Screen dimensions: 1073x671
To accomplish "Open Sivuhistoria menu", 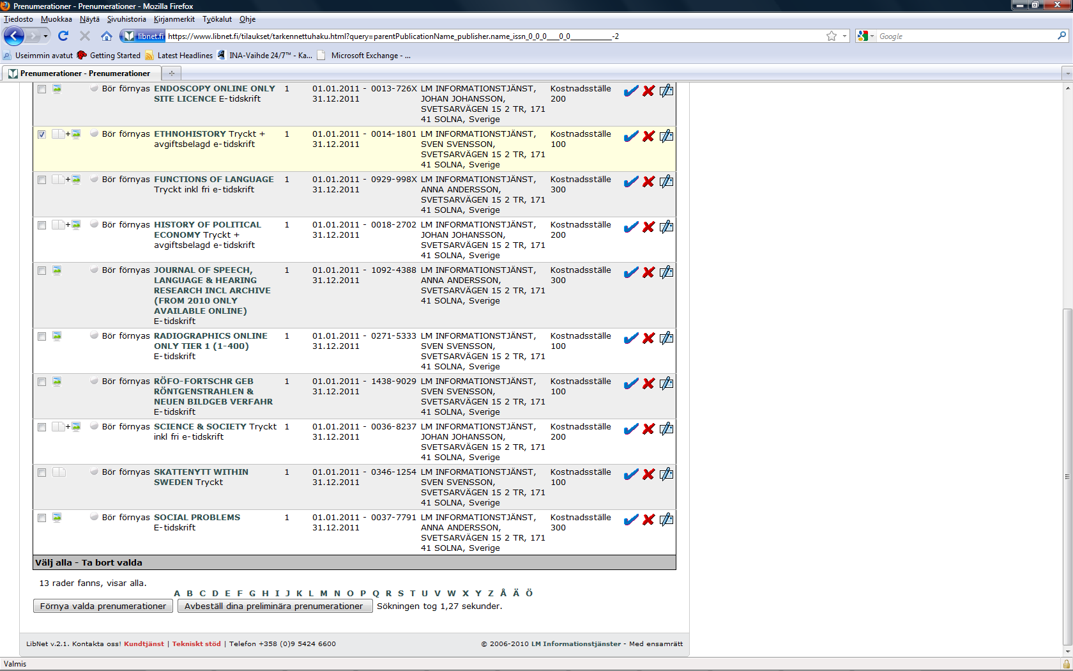I will pyautogui.click(x=126, y=19).
